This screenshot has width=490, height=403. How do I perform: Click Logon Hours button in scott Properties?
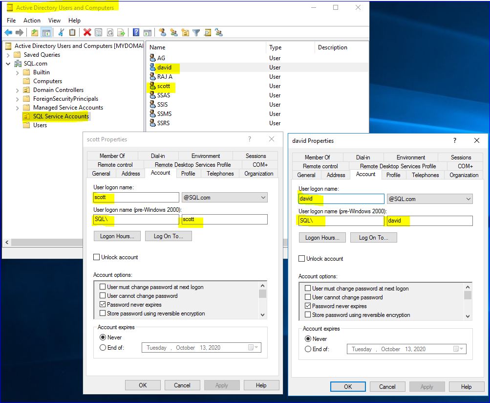tap(117, 236)
